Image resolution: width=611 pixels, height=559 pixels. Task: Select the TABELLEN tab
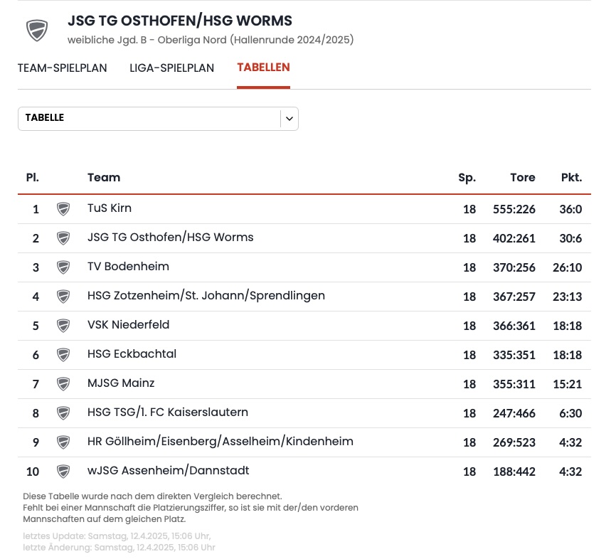pos(263,68)
